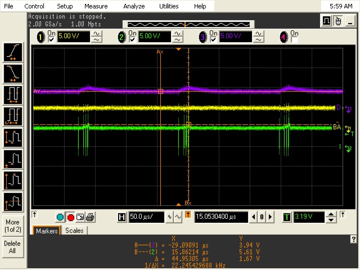
Task: Increase channel 1 vertical scale (large wave)
Action: pos(97,34)
